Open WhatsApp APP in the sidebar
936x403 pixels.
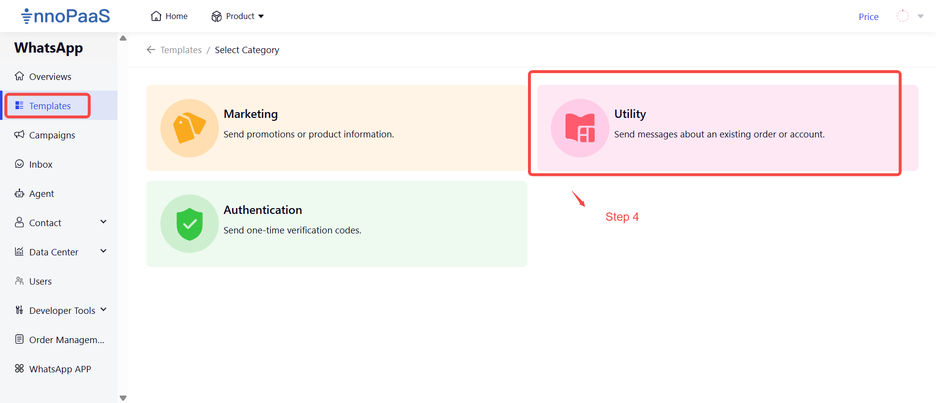(x=60, y=369)
